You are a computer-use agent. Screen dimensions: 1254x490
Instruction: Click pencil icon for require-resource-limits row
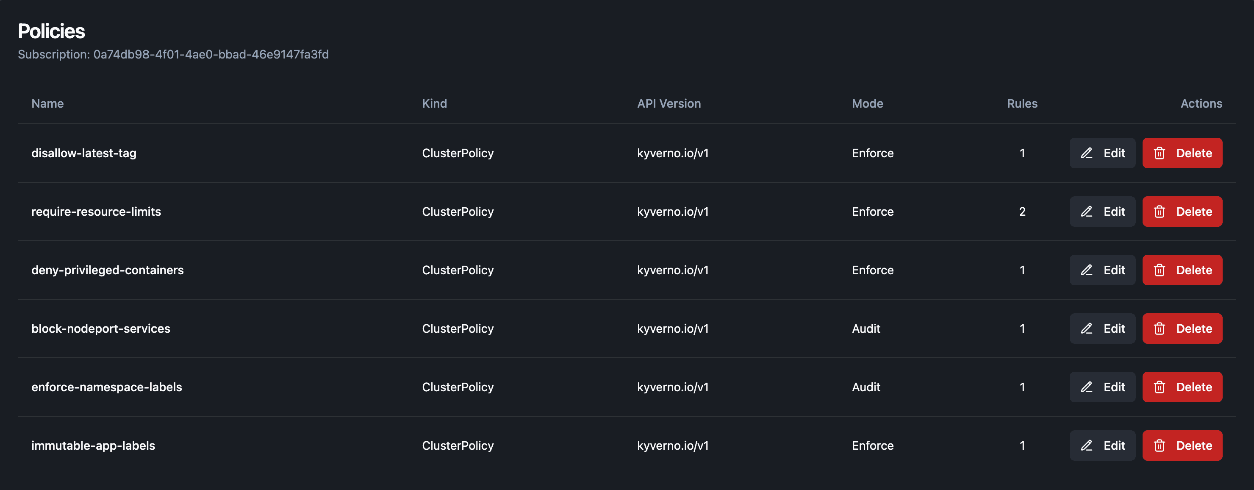coord(1087,212)
